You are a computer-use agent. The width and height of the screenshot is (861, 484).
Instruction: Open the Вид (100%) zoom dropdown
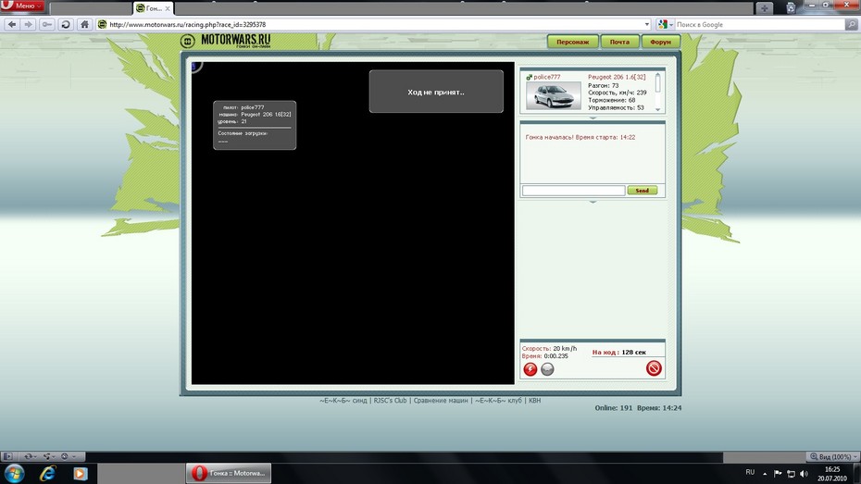tap(833, 456)
